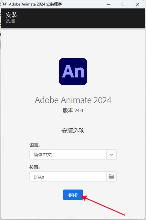Click the 语言: label text

click(35, 145)
